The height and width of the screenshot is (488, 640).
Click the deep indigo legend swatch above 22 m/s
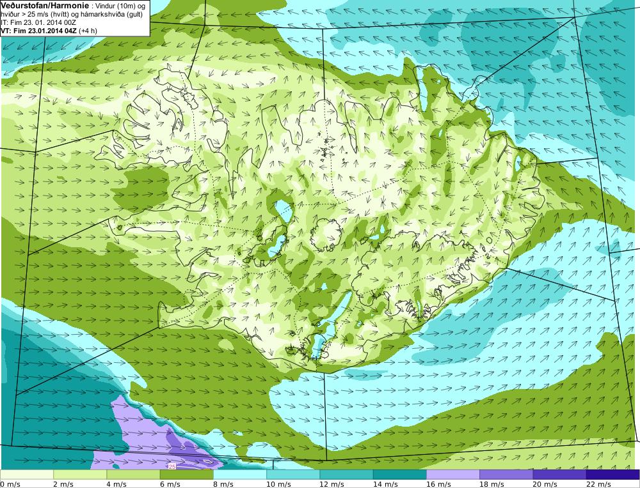[x=613, y=475]
